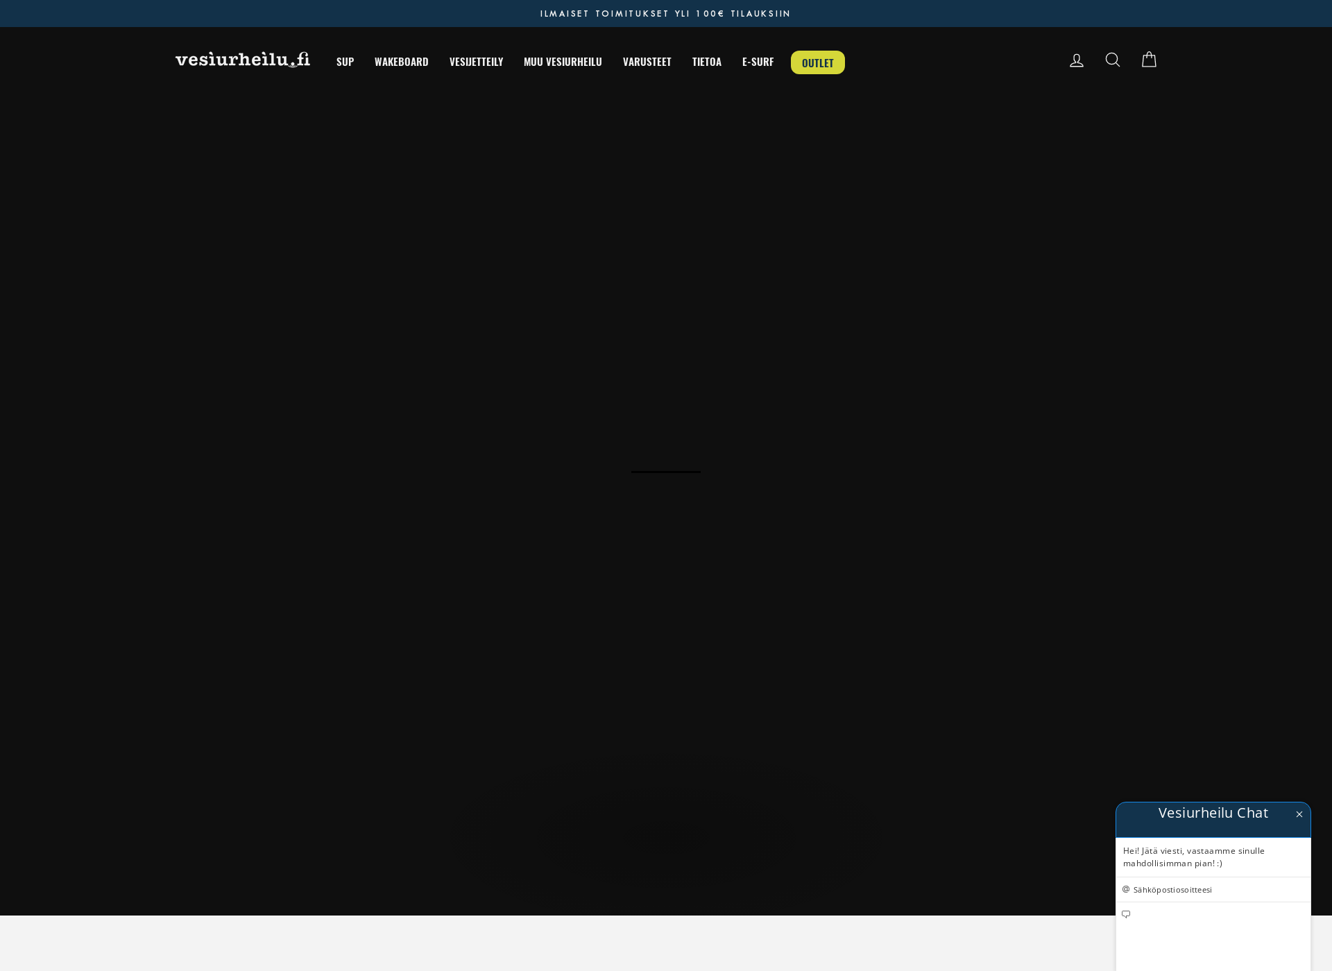1332x971 pixels.
Task: Open the Tietoa menu
Action: point(707,62)
